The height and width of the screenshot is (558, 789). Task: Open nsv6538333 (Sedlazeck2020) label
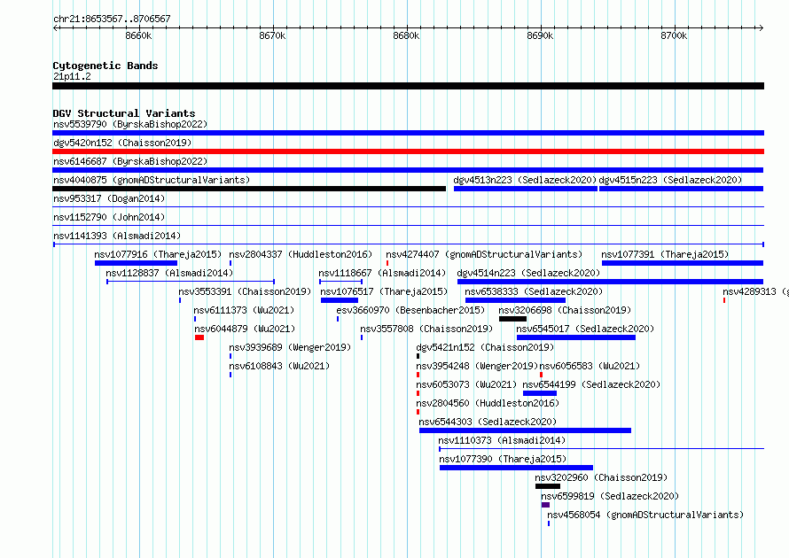(534, 291)
